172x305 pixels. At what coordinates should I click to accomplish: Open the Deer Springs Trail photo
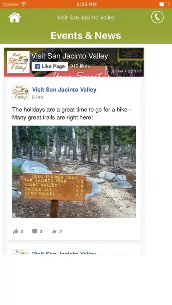(74, 171)
